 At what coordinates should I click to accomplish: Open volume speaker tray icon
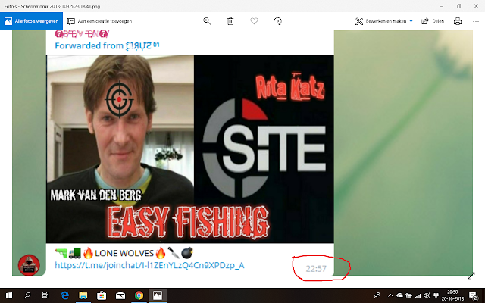click(x=427, y=296)
